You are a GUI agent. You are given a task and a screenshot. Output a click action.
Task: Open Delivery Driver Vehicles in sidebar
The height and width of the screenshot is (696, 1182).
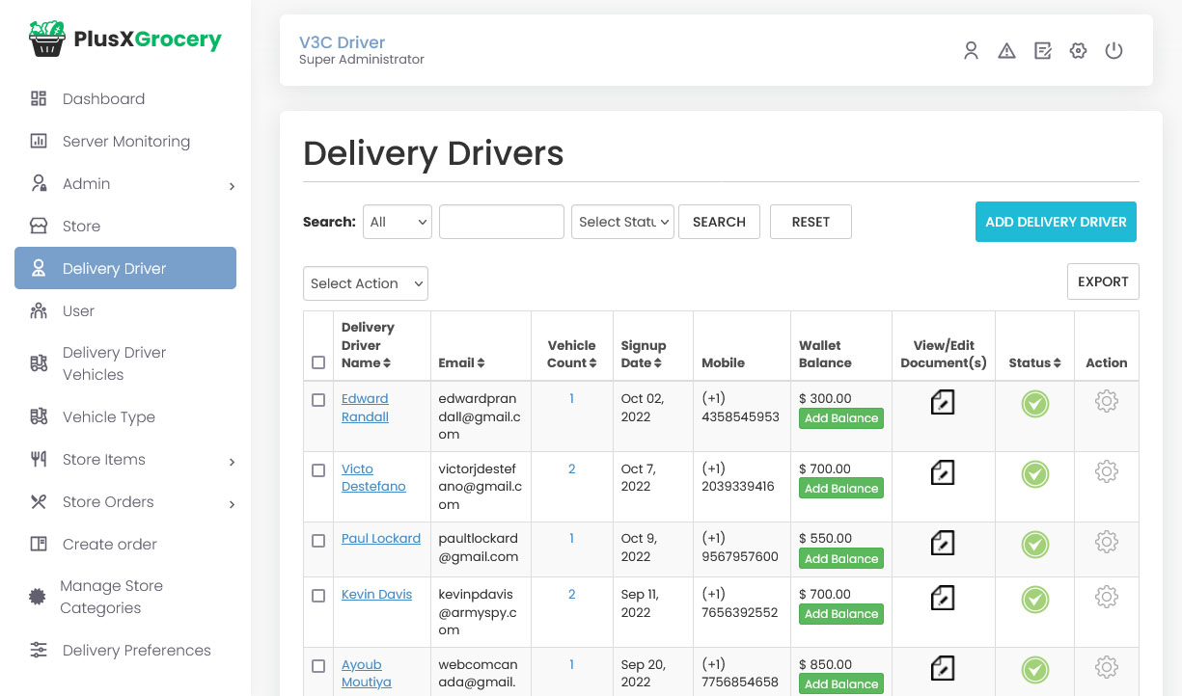click(x=125, y=363)
